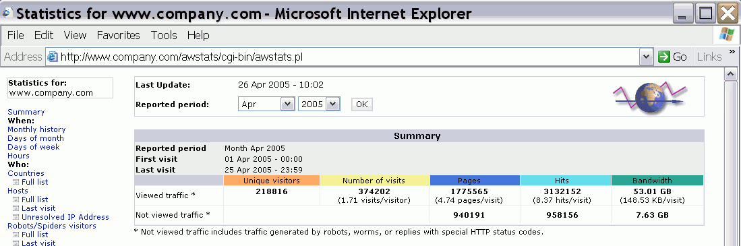Expand the Links toolbar chevron

[732, 51]
